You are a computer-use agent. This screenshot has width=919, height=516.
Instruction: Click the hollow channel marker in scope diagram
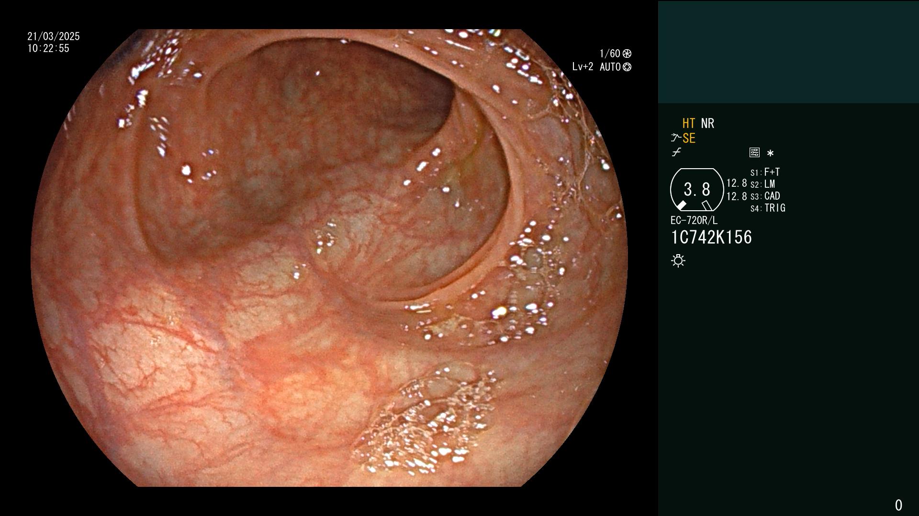point(707,205)
